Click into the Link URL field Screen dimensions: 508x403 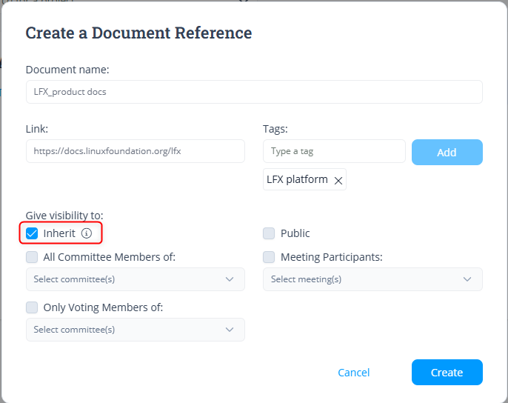(135, 151)
